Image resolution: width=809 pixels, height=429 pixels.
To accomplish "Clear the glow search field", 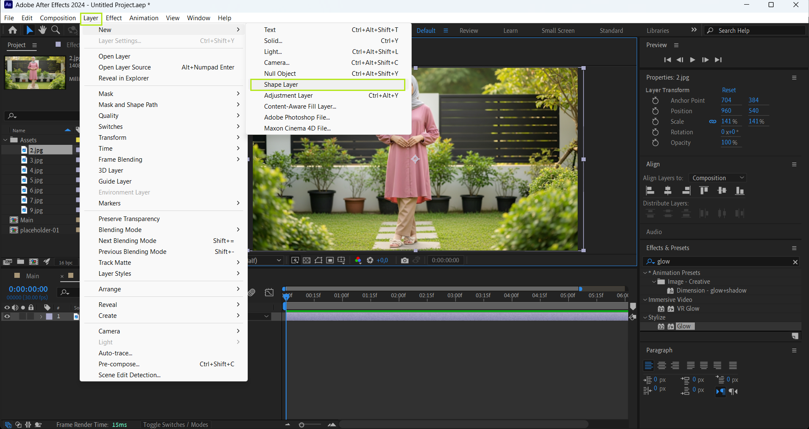I will coord(795,262).
